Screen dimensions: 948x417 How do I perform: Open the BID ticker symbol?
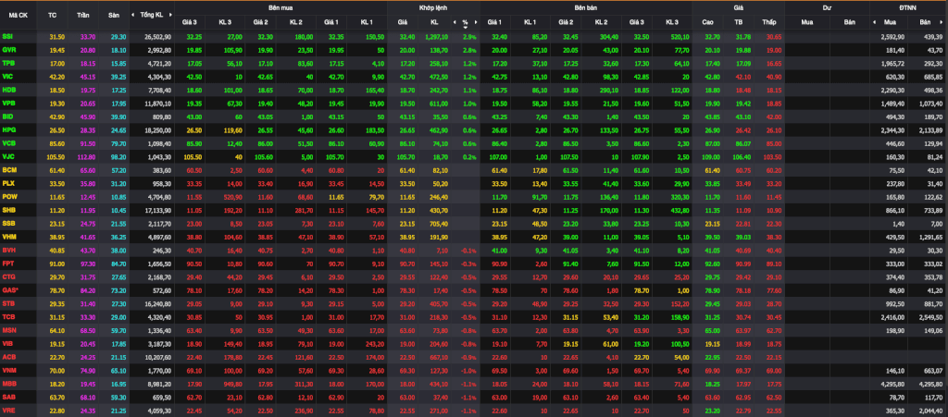click(7, 116)
